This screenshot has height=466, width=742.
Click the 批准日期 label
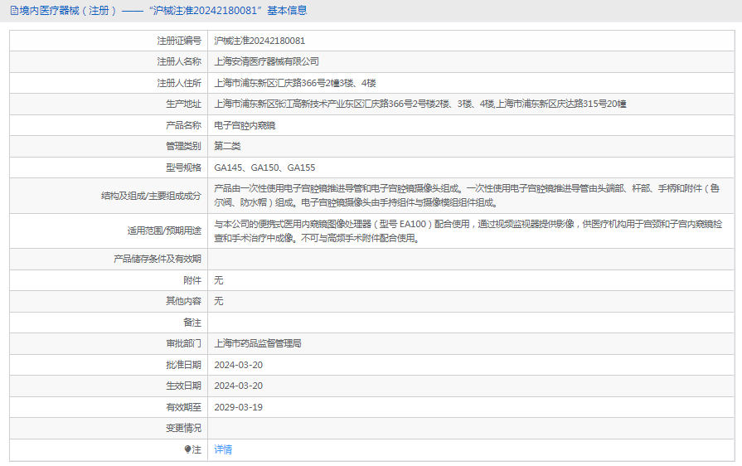click(183, 365)
